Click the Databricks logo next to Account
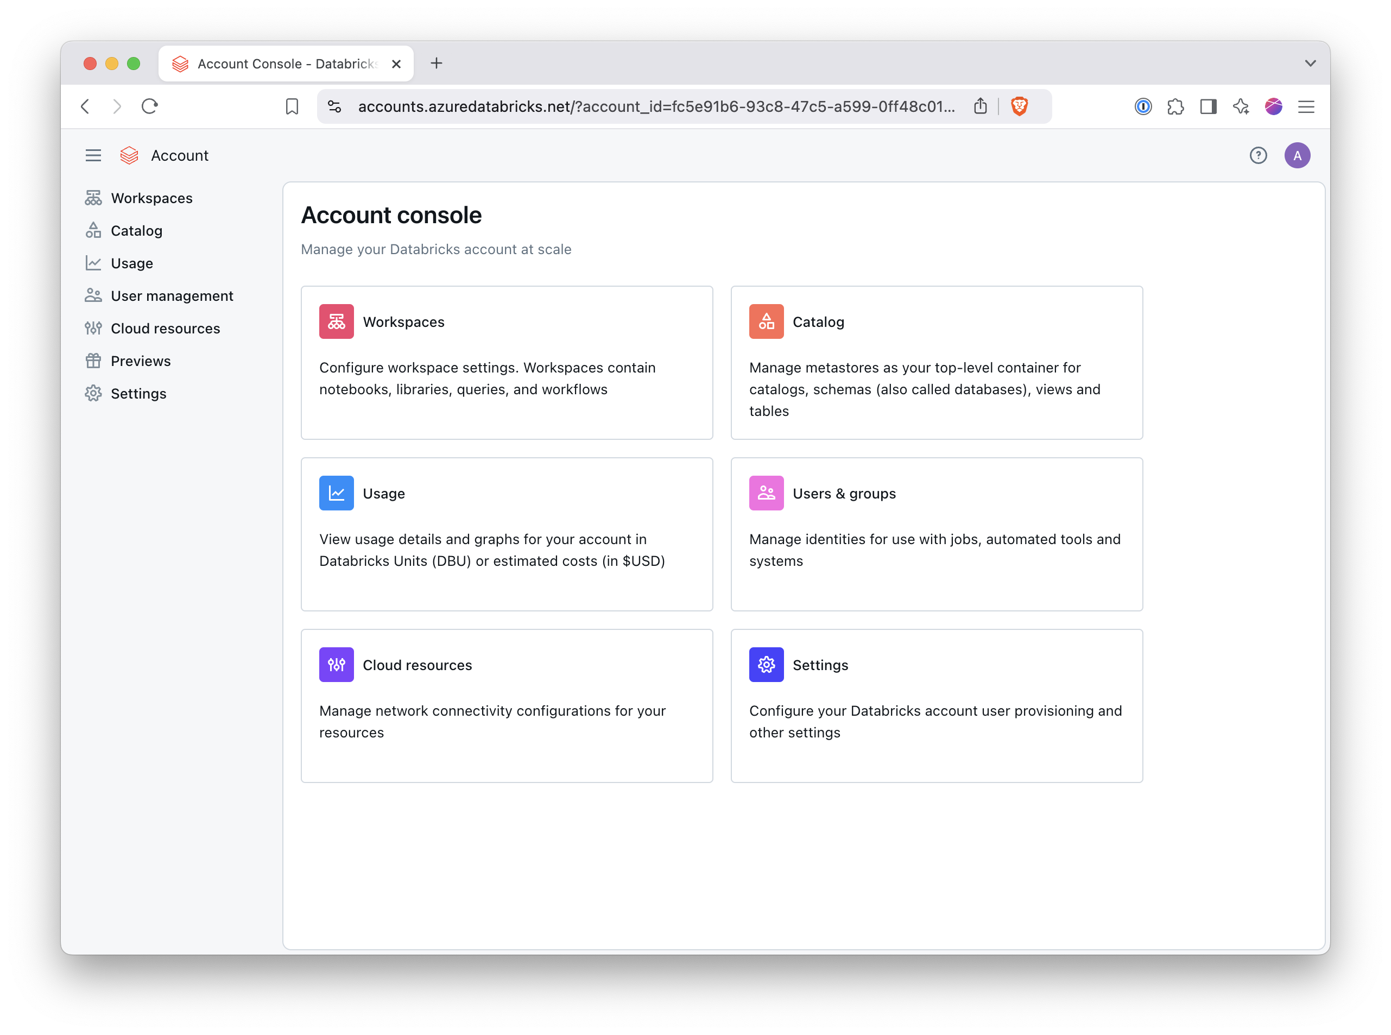1391x1035 pixels. 129,155
